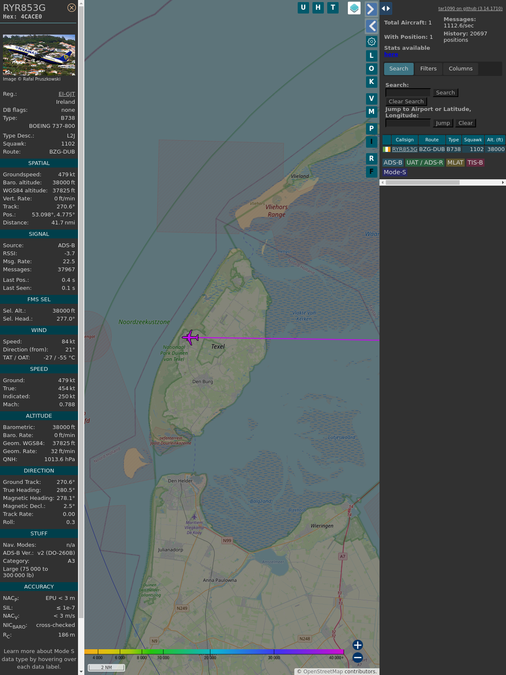Click the FMS SEL section header
Screen dimensions: 506x675
click(39, 300)
